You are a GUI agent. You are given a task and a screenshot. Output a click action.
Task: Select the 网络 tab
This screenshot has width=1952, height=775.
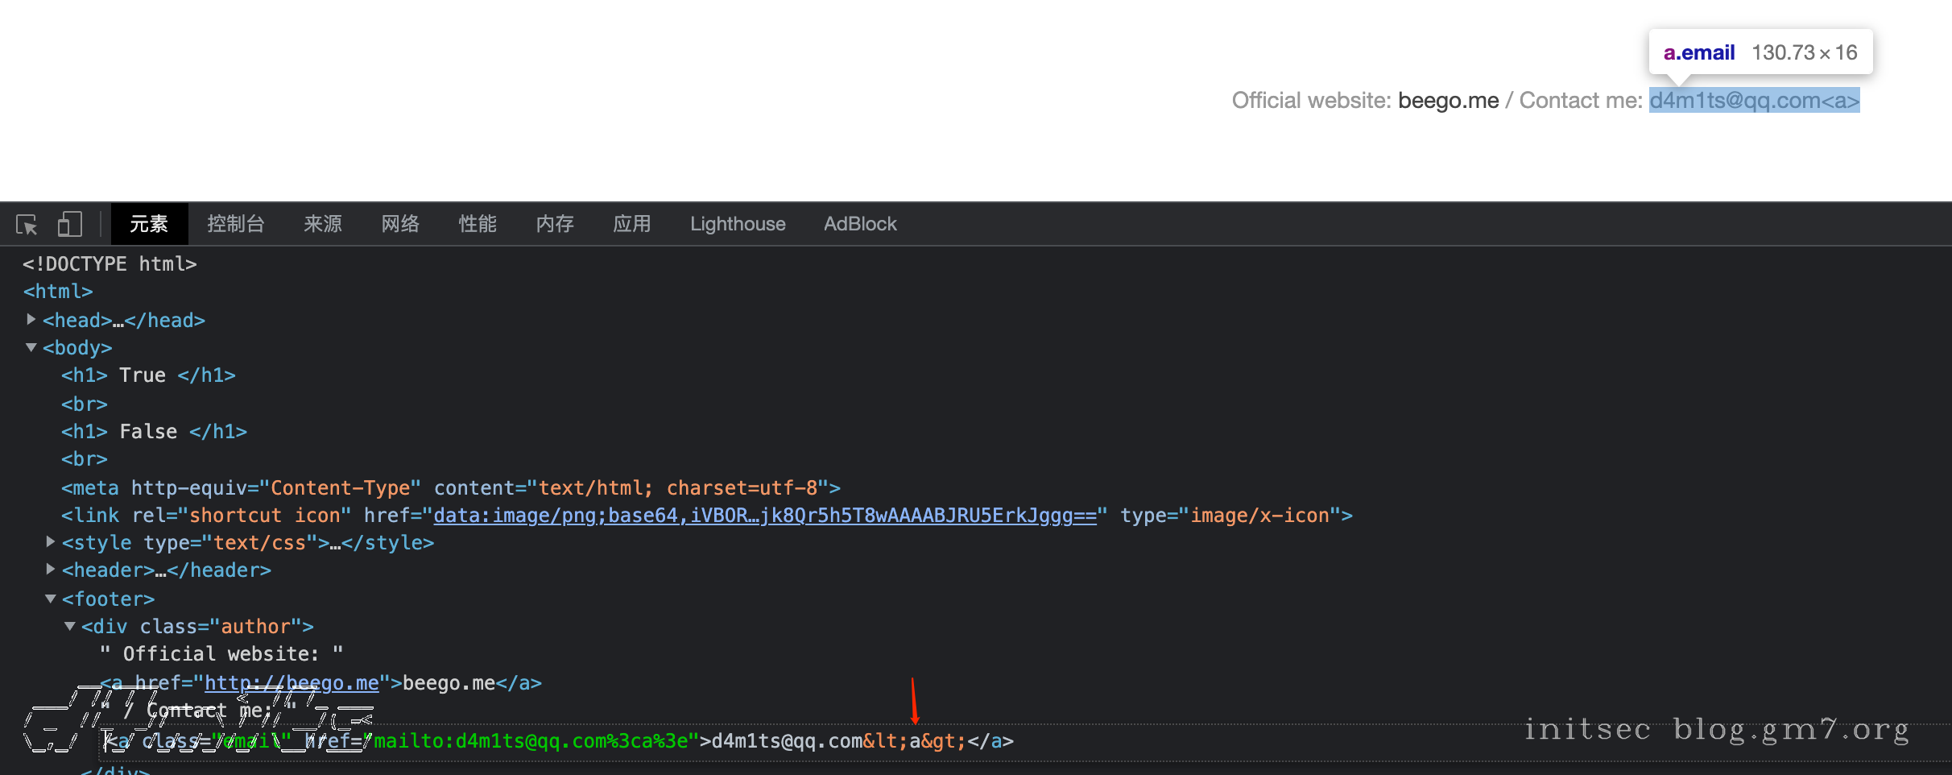pyautogui.click(x=400, y=224)
